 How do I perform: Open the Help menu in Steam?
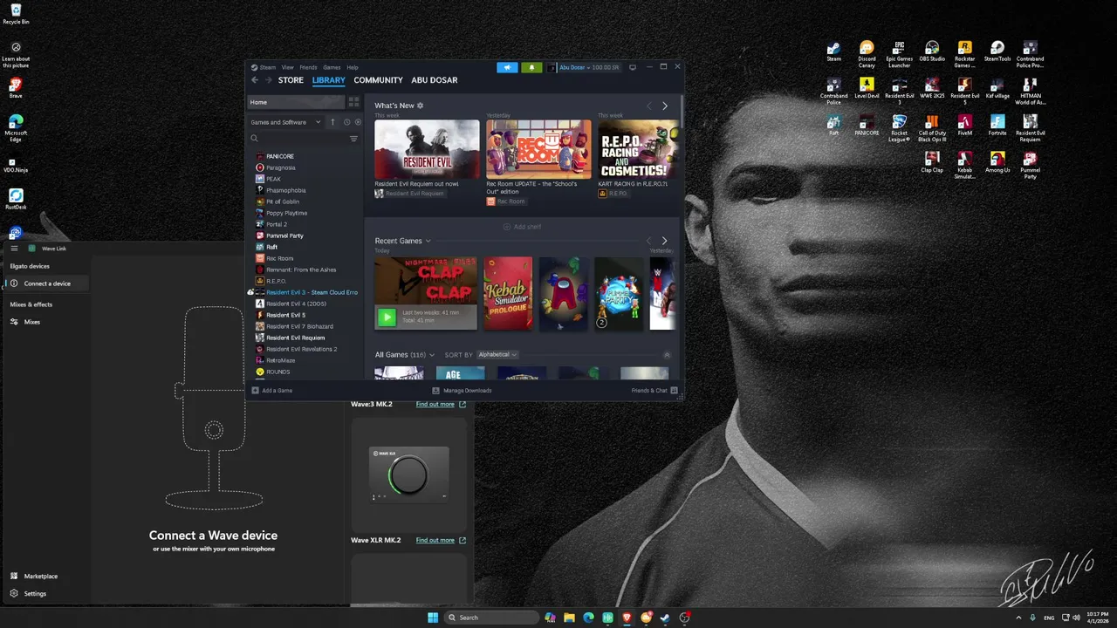coord(353,67)
